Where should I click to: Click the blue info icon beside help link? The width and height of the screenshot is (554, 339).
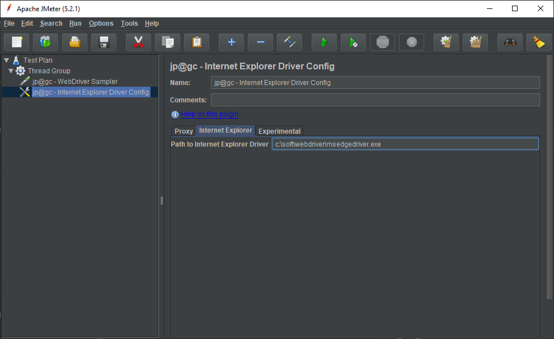tap(175, 115)
